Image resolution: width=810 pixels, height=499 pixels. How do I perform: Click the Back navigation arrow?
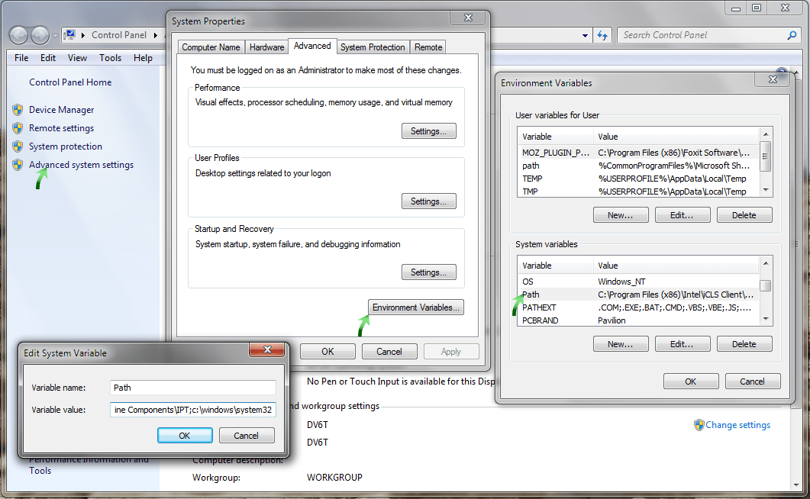pyautogui.click(x=18, y=35)
